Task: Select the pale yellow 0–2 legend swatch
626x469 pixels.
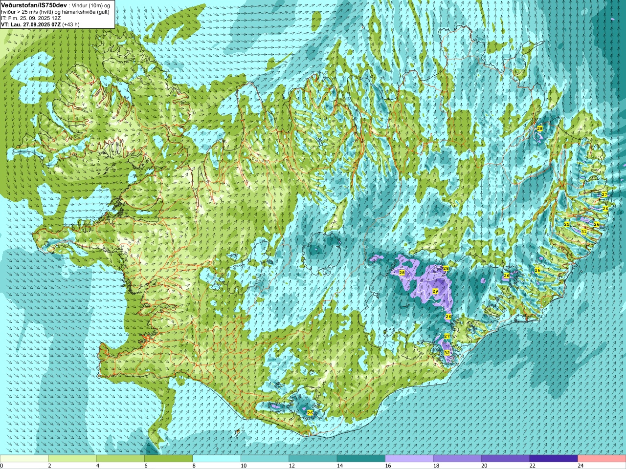Action: tap(24, 459)
